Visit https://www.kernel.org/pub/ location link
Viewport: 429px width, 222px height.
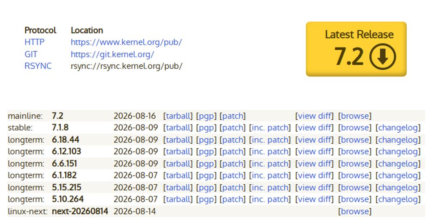[x=126, y=42]
